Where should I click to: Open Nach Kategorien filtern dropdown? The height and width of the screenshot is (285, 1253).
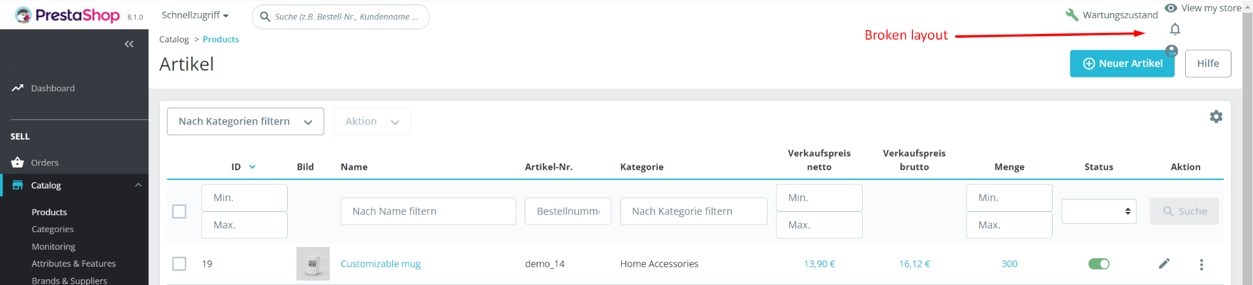245,121
